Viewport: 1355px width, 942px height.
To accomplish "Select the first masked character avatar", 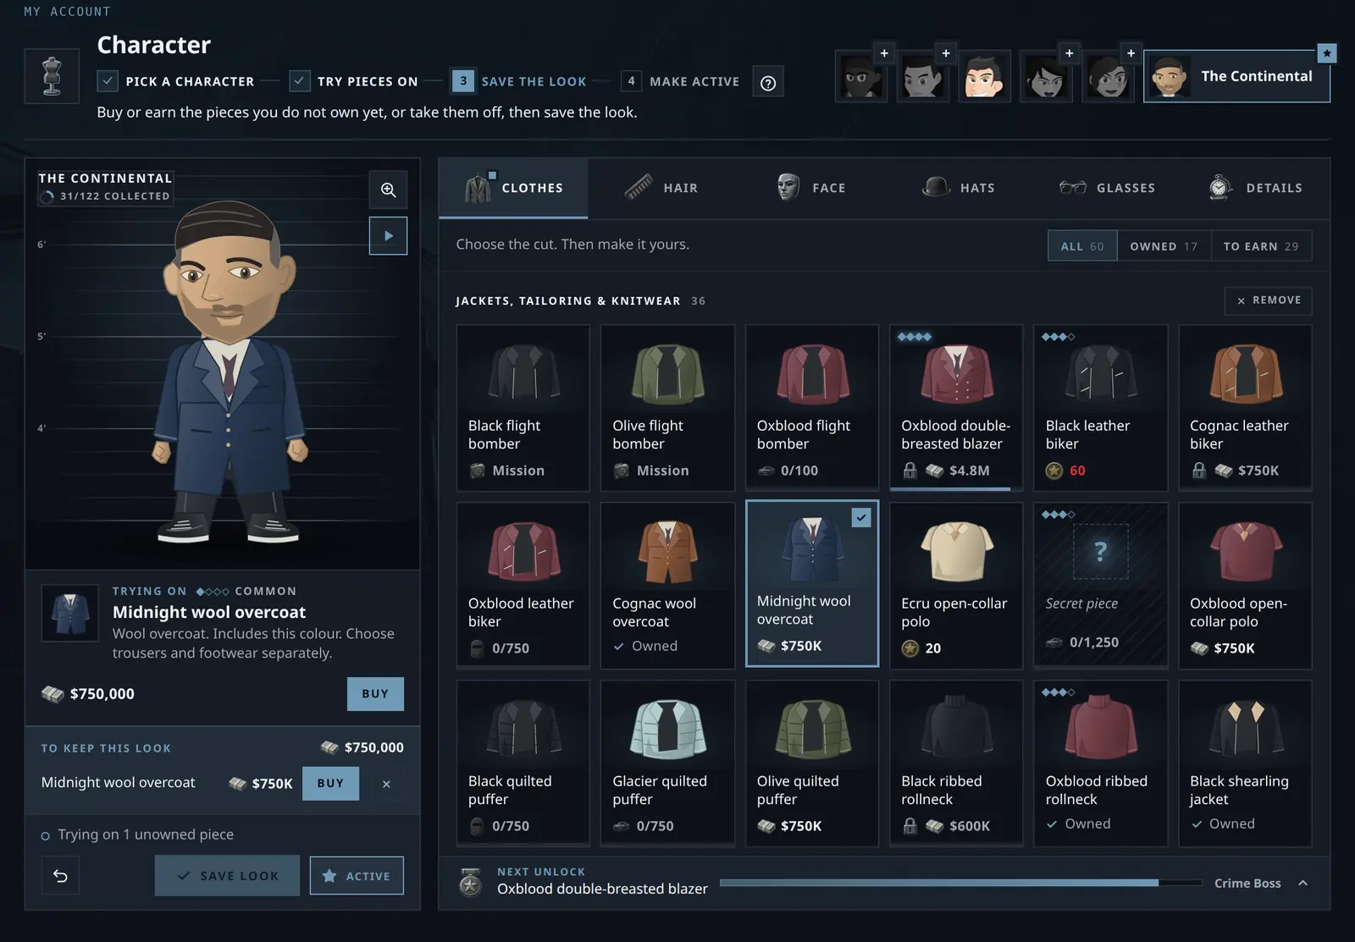I will 861,76.
